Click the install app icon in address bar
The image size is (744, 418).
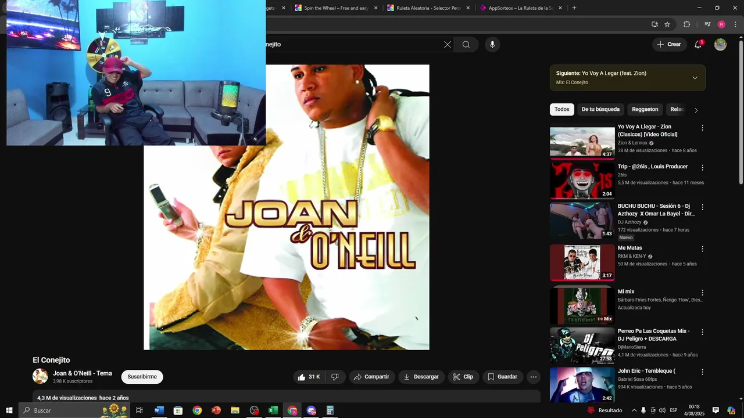point(654,24)
